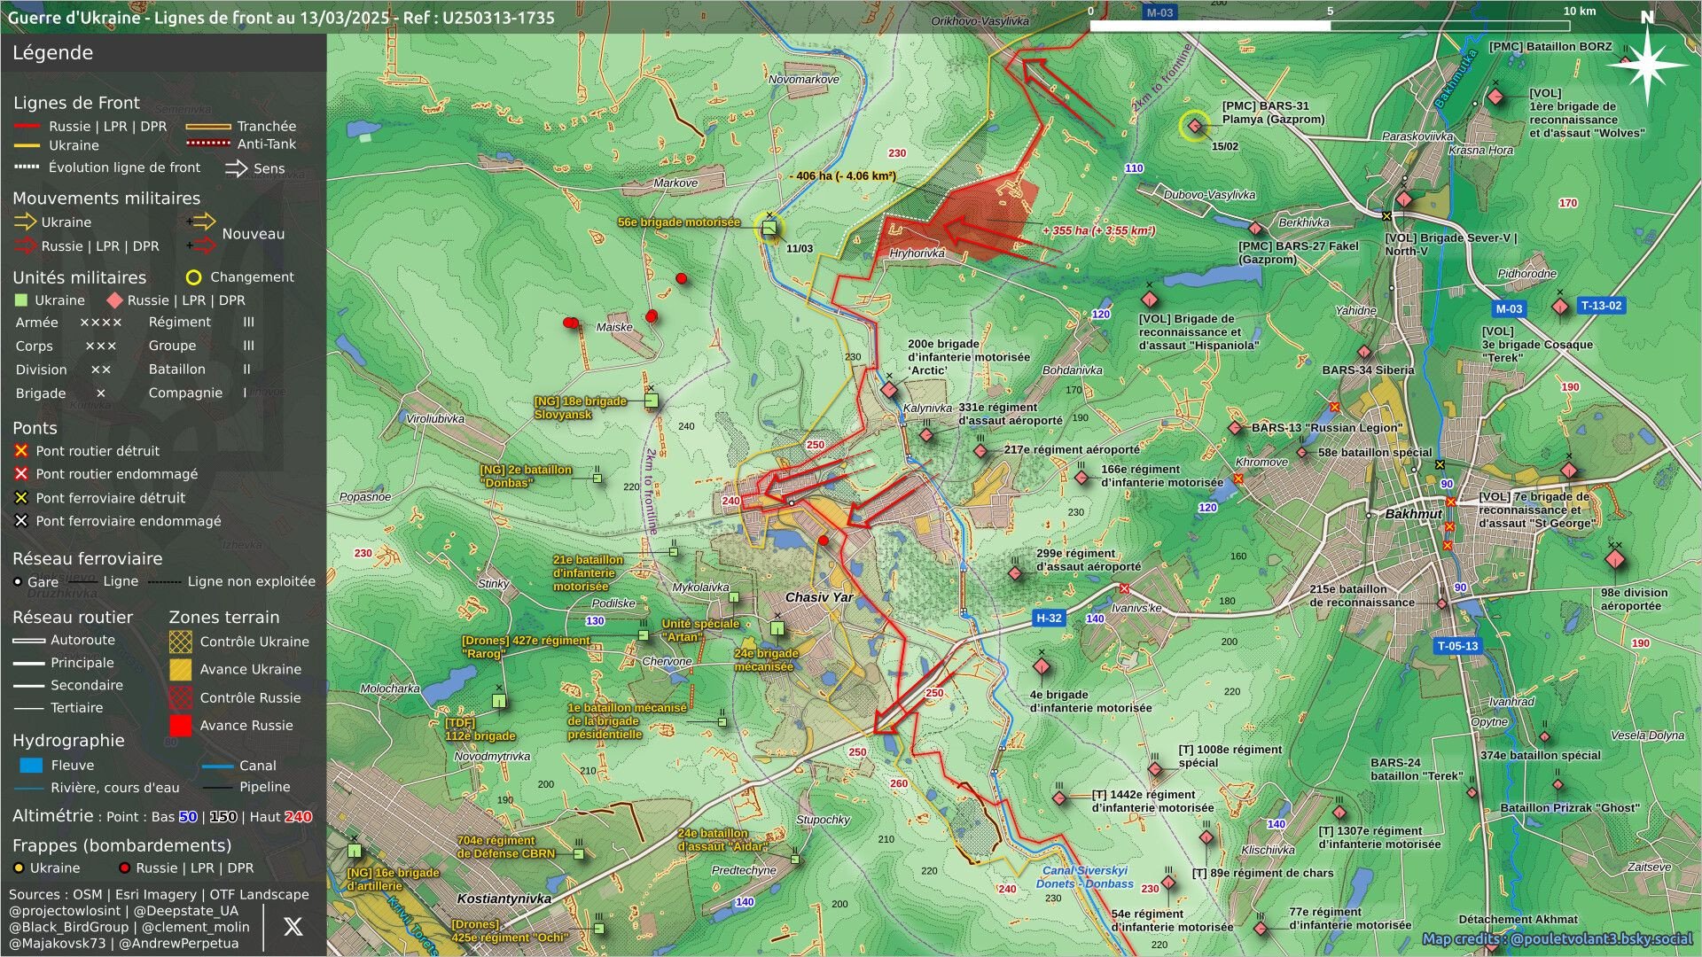Click the Klischiivka village label
This screenshot has height=957, width=1702.
(x=1268, y=850)
